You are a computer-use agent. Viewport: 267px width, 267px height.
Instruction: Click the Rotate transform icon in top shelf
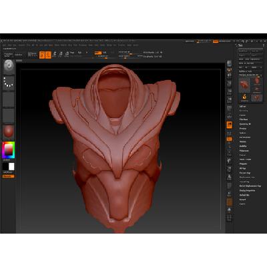67,55
